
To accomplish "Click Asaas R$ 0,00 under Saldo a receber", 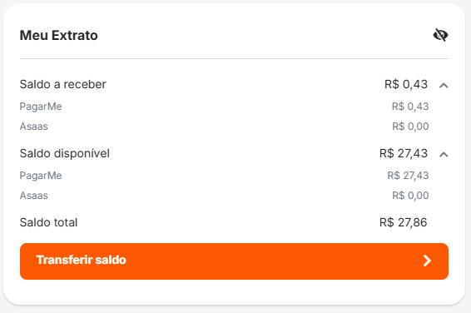I will click(x=410, y=127).
